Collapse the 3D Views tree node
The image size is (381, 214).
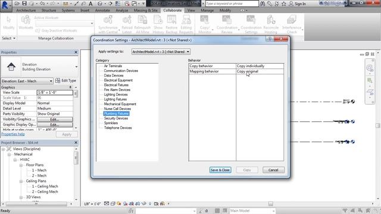21,197
